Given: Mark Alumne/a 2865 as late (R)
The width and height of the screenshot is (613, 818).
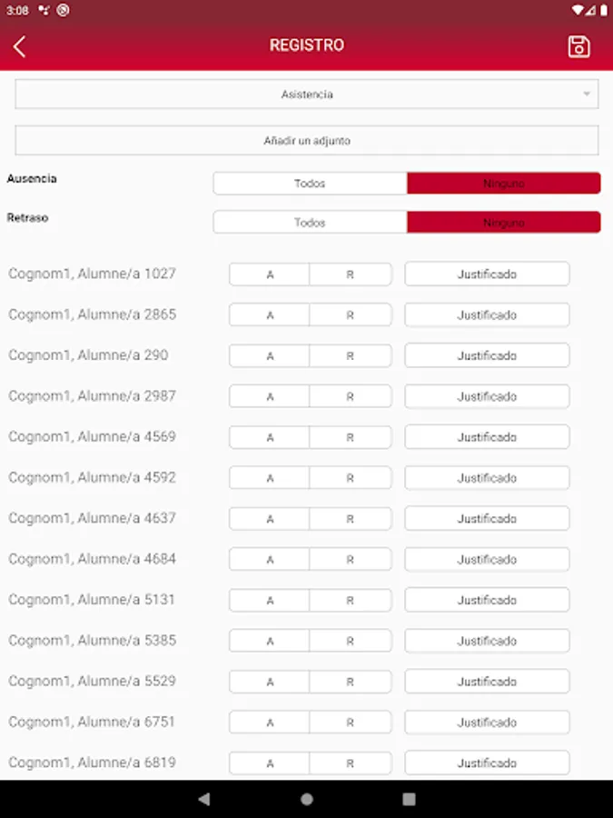Looking at the screenshot, I should click(x=351, y=315).
